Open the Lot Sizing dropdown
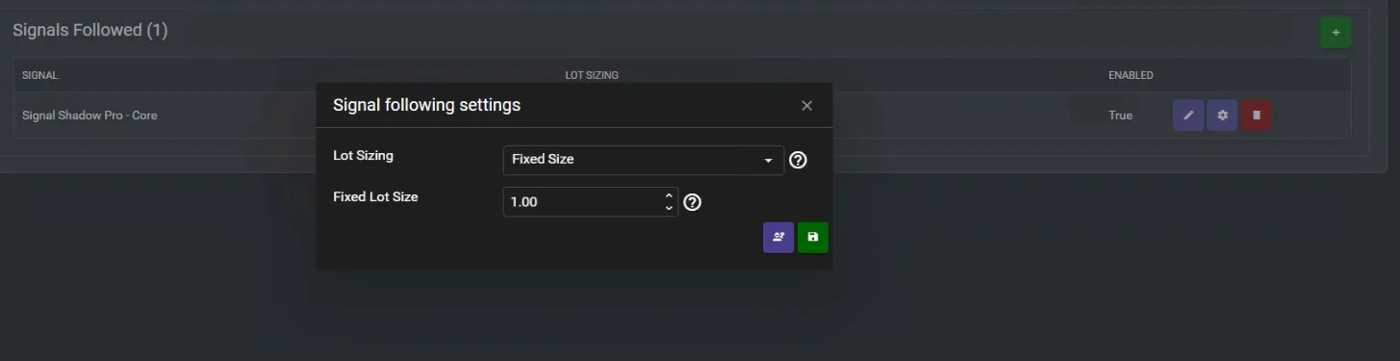The height and width of the screenshot is (361, 1400). 643,160
